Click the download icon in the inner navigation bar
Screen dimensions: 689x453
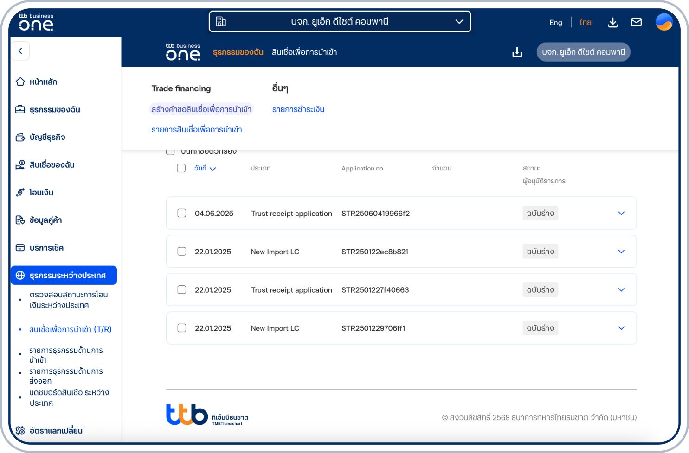517,52
